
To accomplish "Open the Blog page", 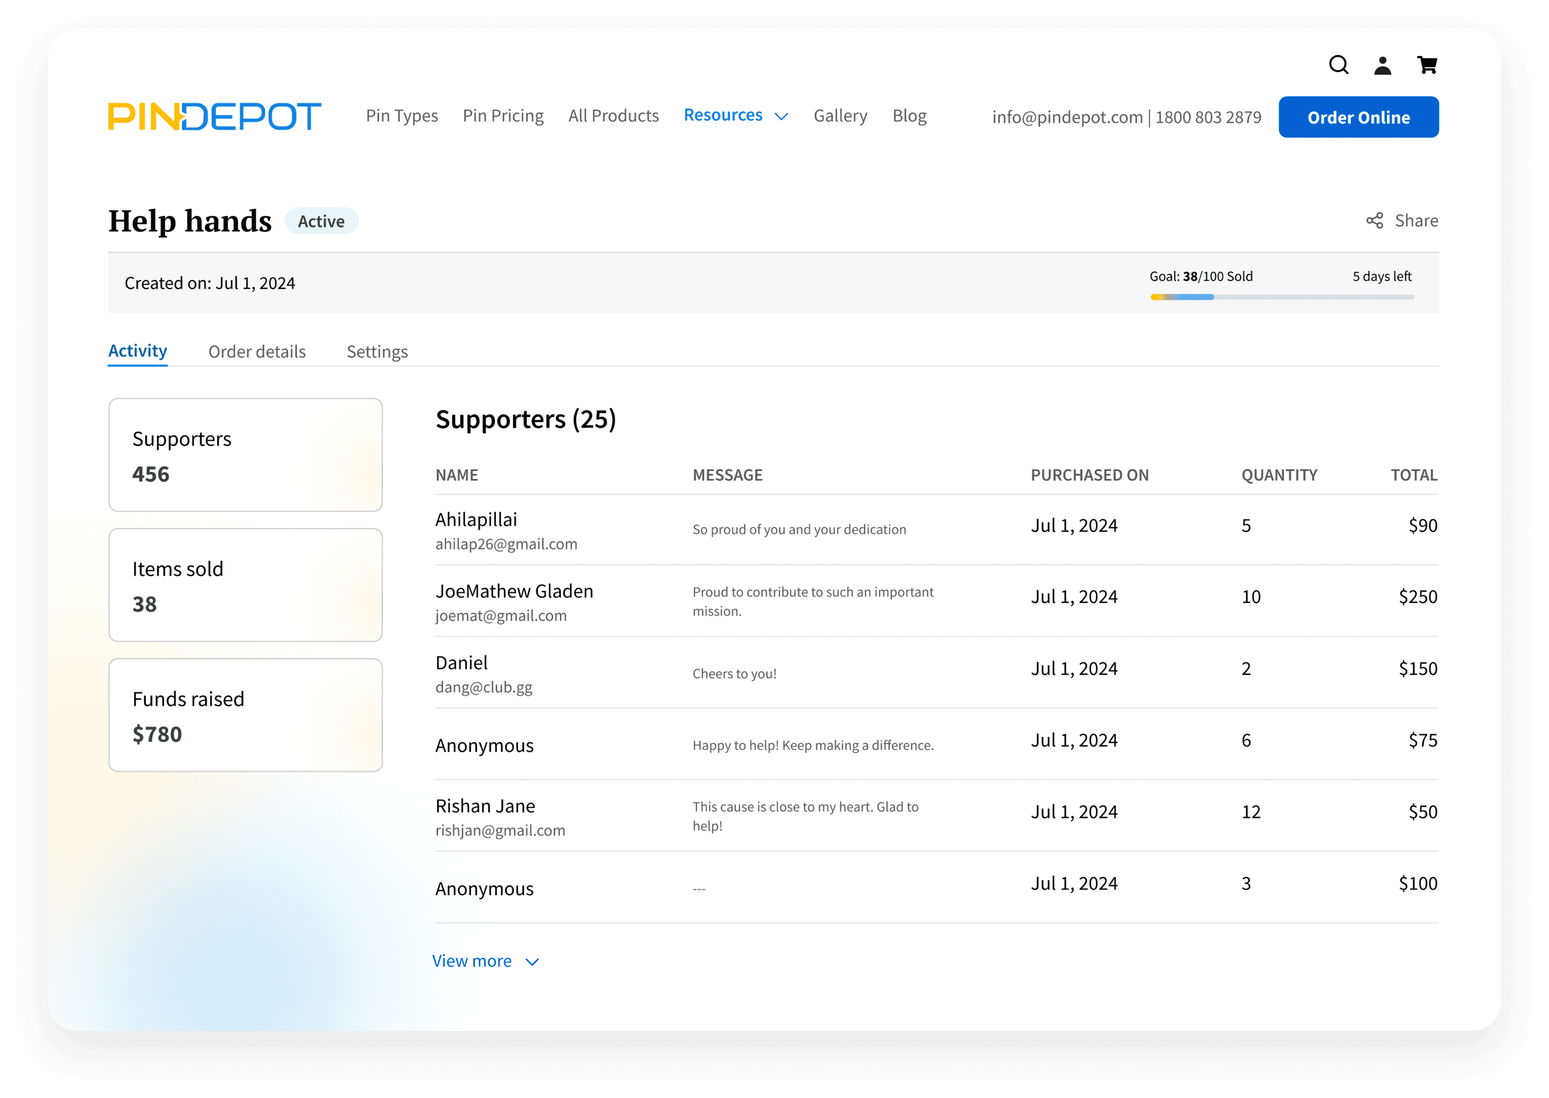I will [909, 116].
